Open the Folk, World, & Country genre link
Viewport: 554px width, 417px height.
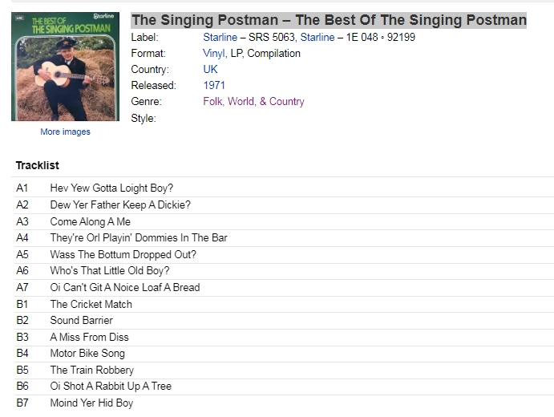click(x=253, y=101)
